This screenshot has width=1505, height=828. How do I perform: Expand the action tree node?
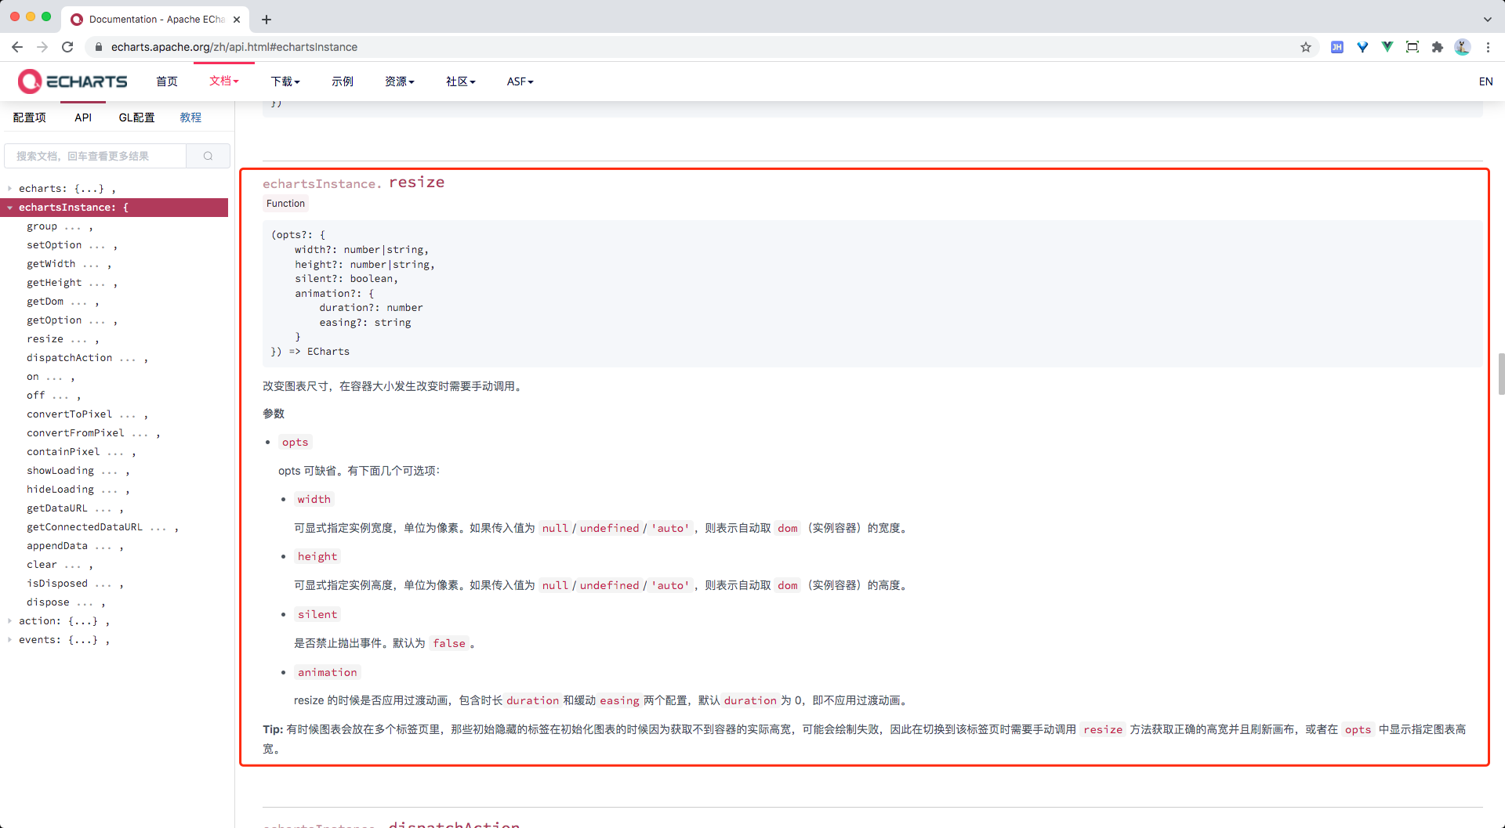[9, 621]
